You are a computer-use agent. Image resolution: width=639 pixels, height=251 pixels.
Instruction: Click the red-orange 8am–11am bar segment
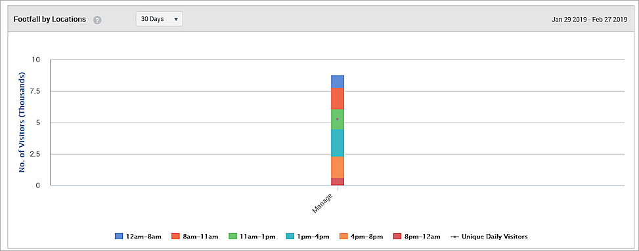click(x=338, y=98)
